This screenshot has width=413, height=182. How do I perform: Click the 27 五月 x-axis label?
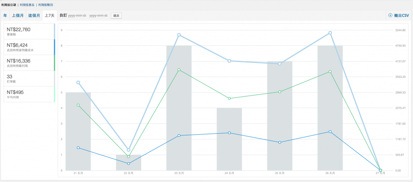pyautogui.click(x=380, y=173)
